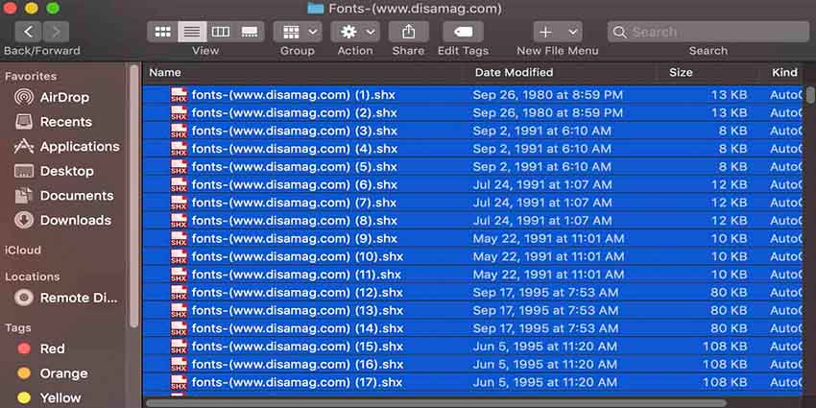Switch to icon view in Finder toolbar
The height and width of the screenshot is (408, 816).
coord(163,32)
